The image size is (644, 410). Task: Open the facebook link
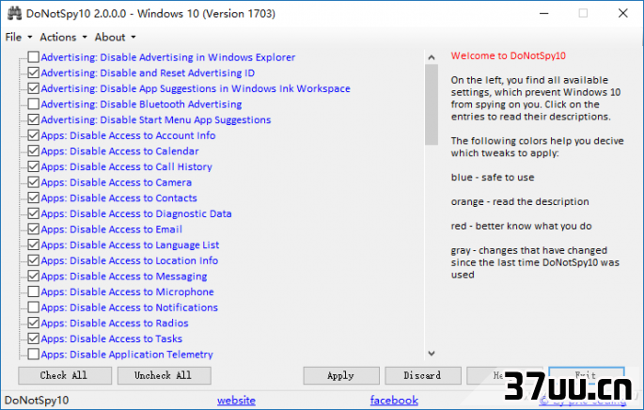point(394,401)
